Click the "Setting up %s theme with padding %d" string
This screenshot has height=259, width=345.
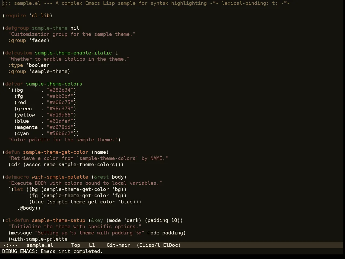[x=90, y=233]
